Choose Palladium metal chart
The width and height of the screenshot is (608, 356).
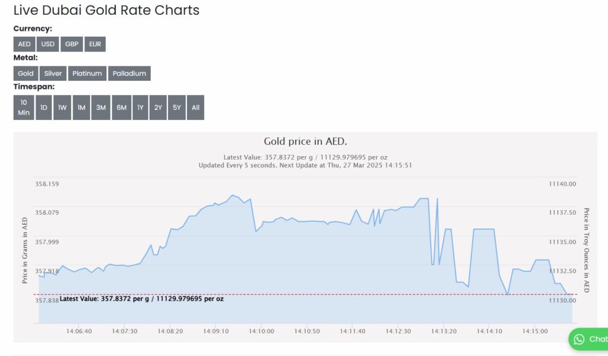(x=129, y=73)
